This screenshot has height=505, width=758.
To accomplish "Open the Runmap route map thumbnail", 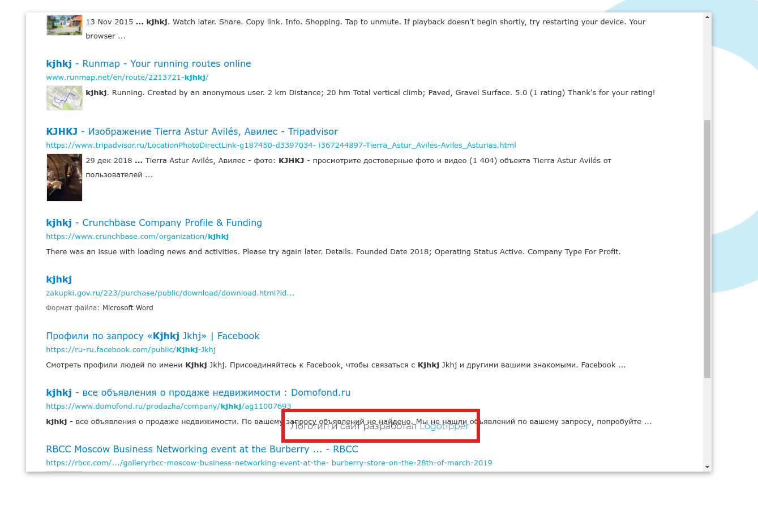I will point(65,98).
